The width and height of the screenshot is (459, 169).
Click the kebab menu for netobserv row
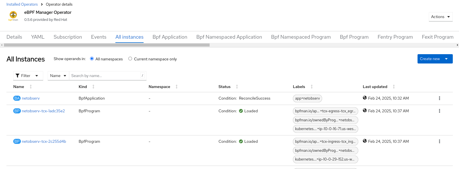pyautogui.click(x=439, y=98)
